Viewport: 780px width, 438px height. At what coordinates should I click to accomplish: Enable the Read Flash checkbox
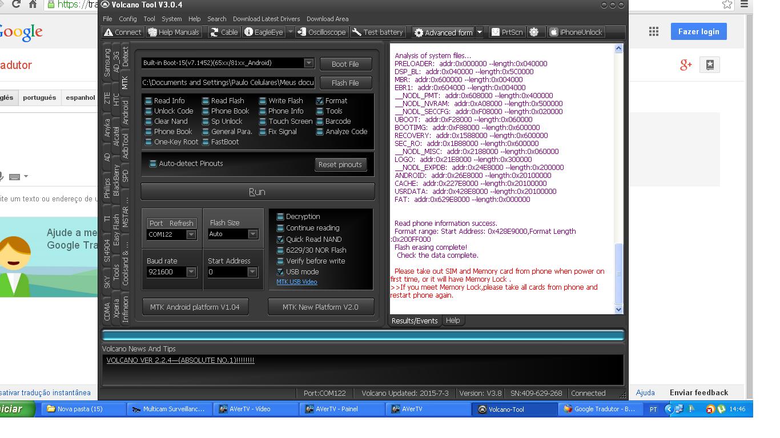(x=206, y=101)
